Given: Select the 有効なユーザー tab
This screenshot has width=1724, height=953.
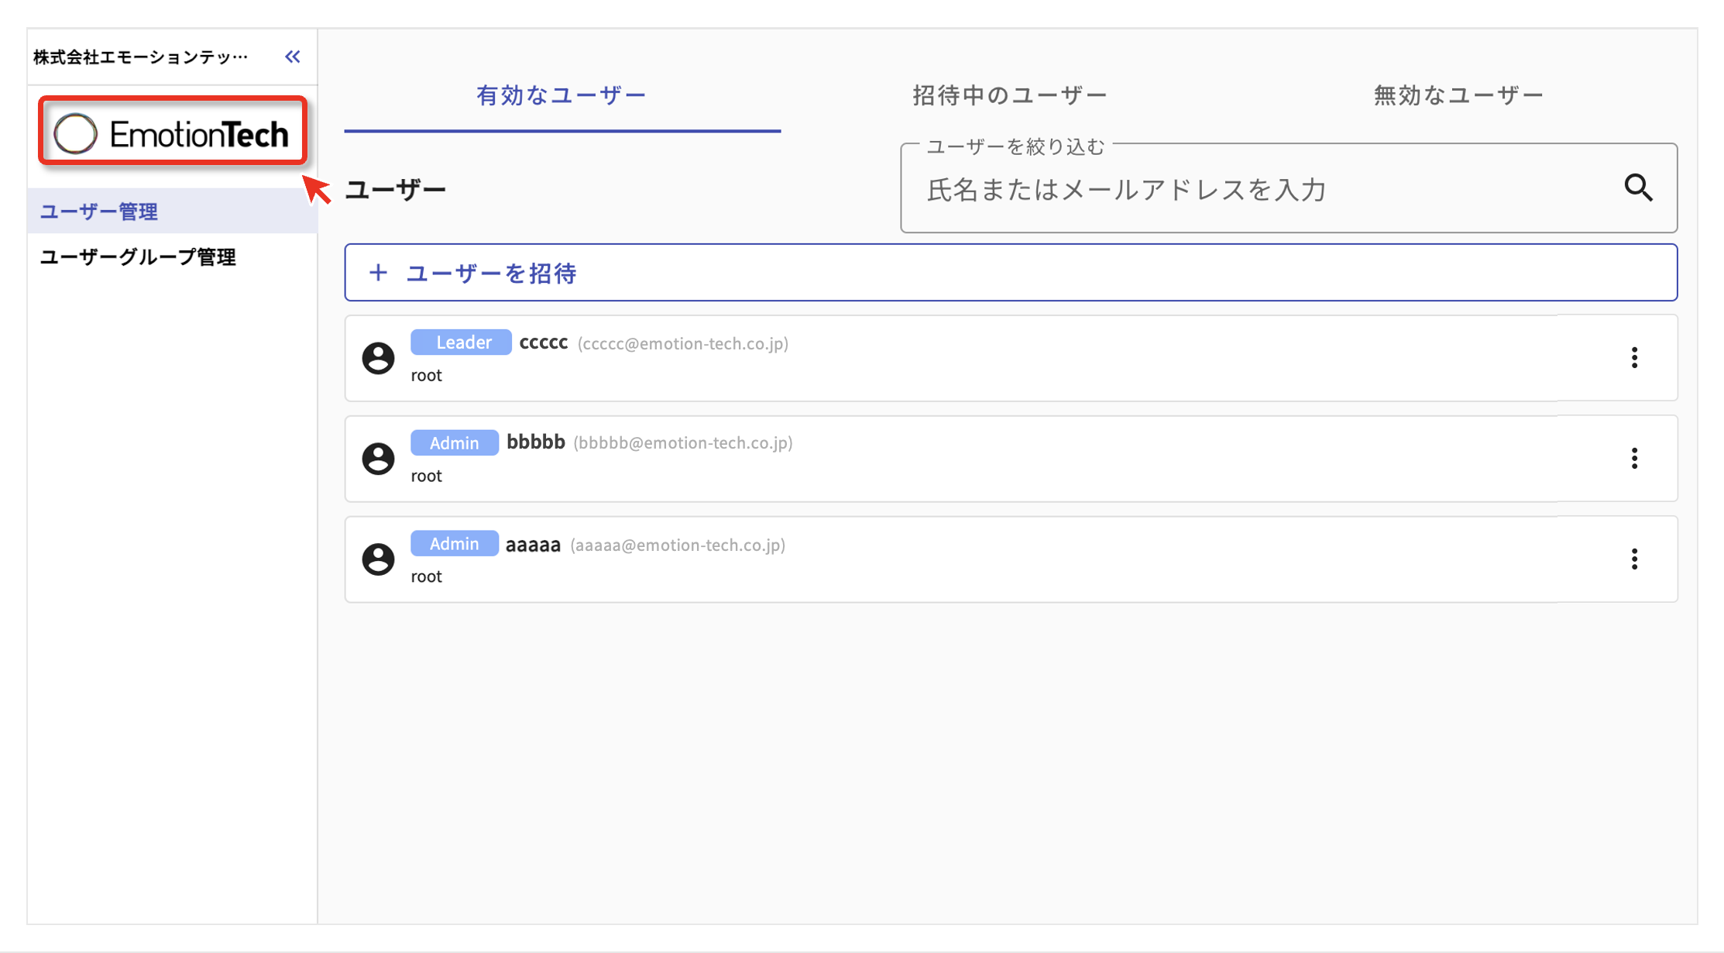Looking at the screenshot, I should click(562, 95).
